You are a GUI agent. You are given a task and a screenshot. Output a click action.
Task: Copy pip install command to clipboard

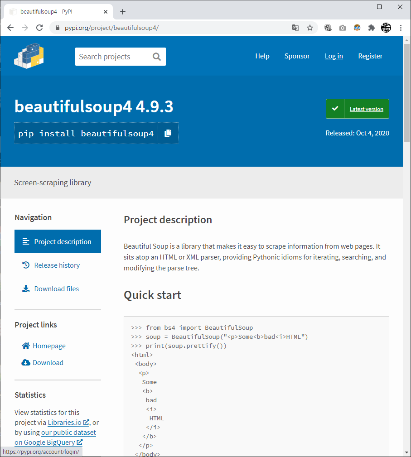tap(168, 133)
